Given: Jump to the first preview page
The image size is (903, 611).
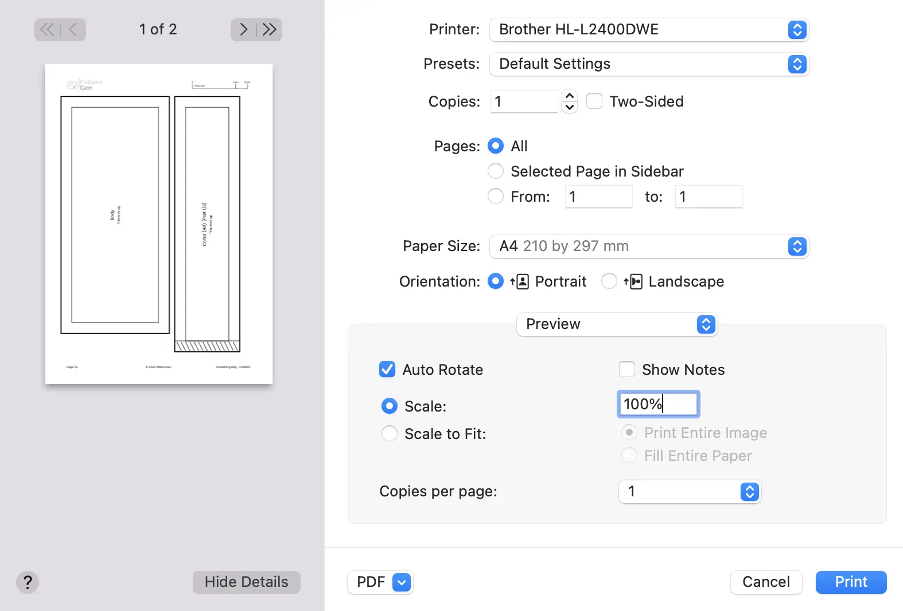Looking at the screenshot, I should [x=47, y=30].
